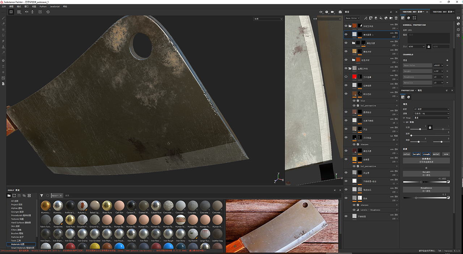Toggle visibility of 金属文件夹 group
This screenshot has height=254, width=463.
click(346, 68)
